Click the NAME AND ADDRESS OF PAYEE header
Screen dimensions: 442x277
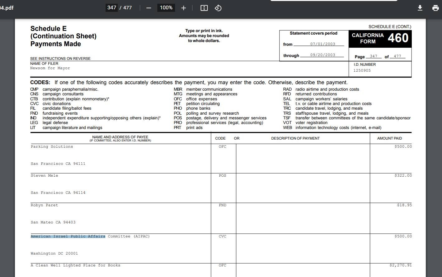click(x=120, y=137)
